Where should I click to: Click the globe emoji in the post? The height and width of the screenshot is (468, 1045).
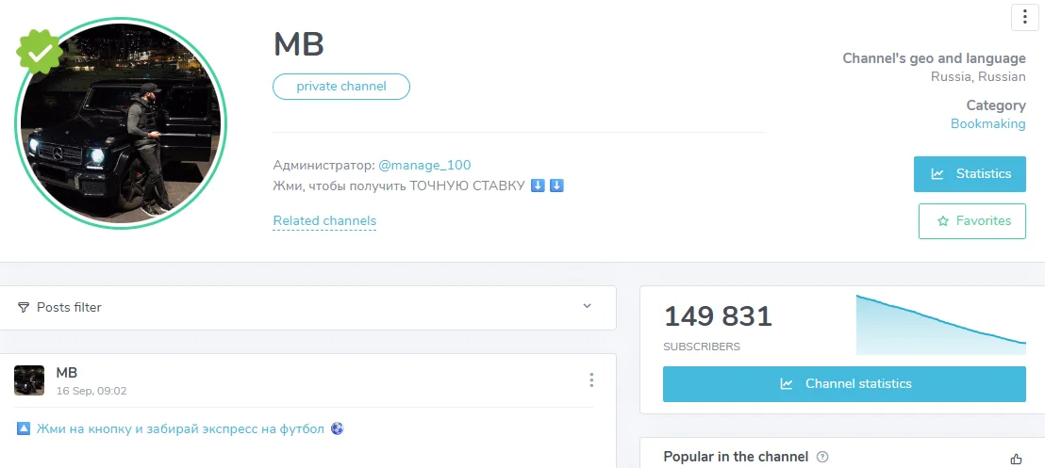point(337,429)
